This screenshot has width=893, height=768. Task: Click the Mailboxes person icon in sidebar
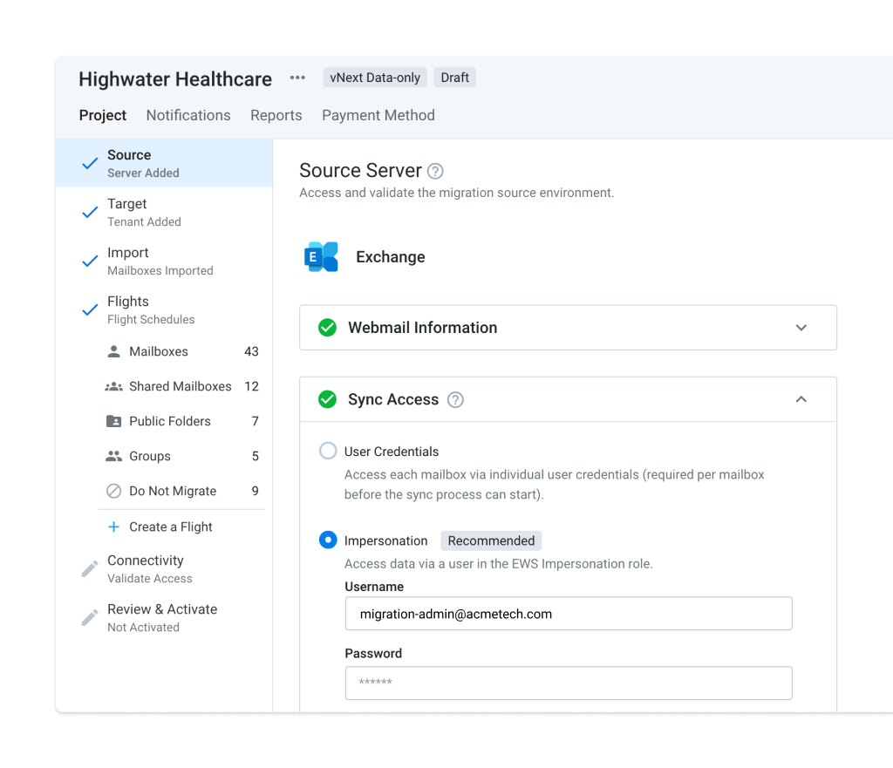click(113, 351)
